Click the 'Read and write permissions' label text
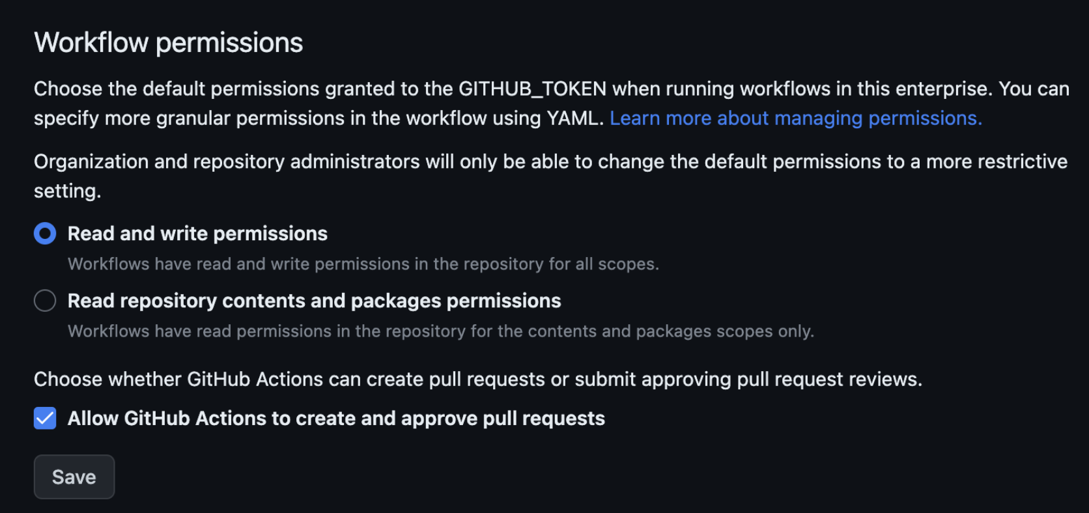 [x=197, y=233]
